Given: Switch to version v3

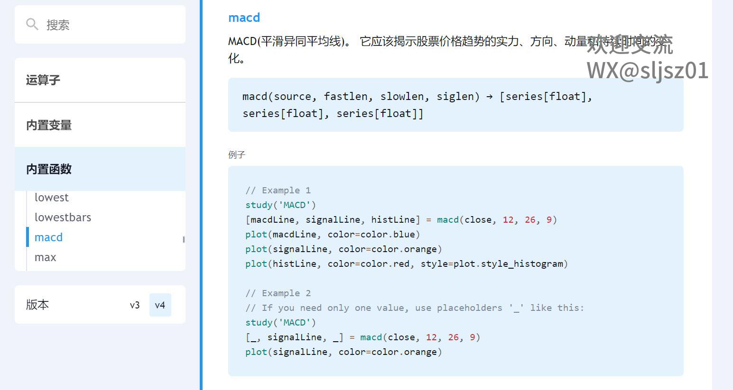Looking at the screenshot, I should pos(135,305).
